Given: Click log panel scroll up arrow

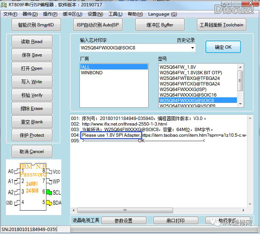Looking at the screenshot, I should click(250, 118).
